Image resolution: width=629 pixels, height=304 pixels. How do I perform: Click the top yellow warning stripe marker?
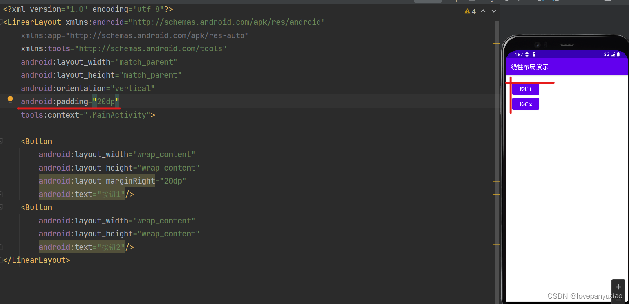[x=495, y=43]
